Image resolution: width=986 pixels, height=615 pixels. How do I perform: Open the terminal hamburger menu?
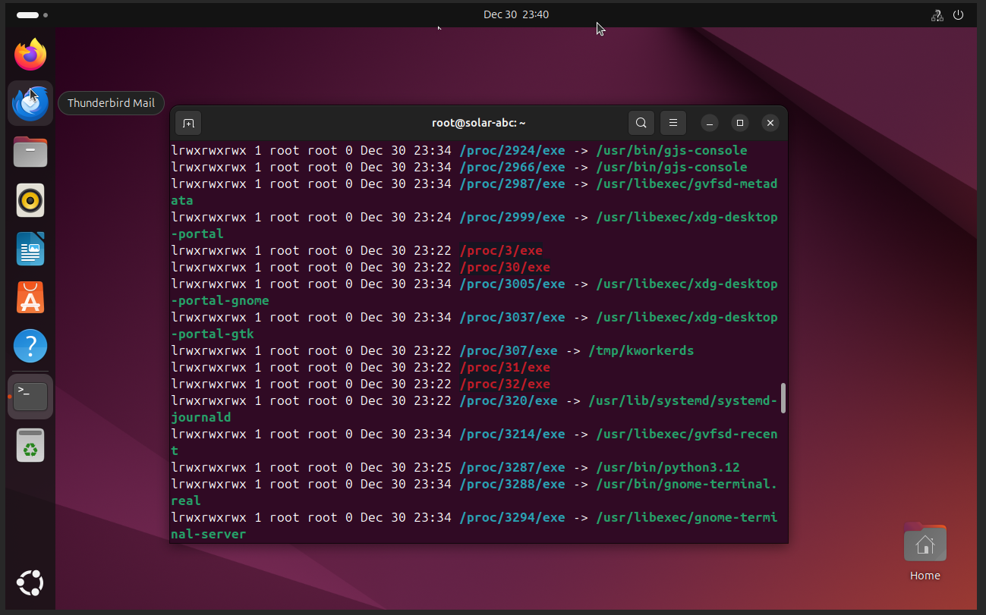point(673,123)
